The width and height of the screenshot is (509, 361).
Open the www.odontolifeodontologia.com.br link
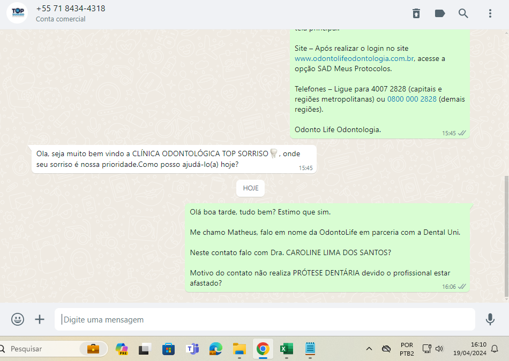coord(354,58)
